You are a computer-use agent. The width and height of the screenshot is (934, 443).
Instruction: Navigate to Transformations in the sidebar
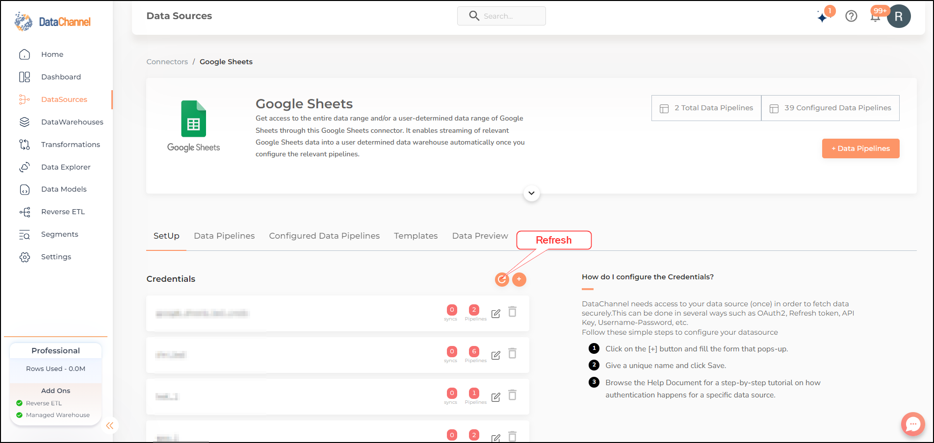(x=70, y=145)
